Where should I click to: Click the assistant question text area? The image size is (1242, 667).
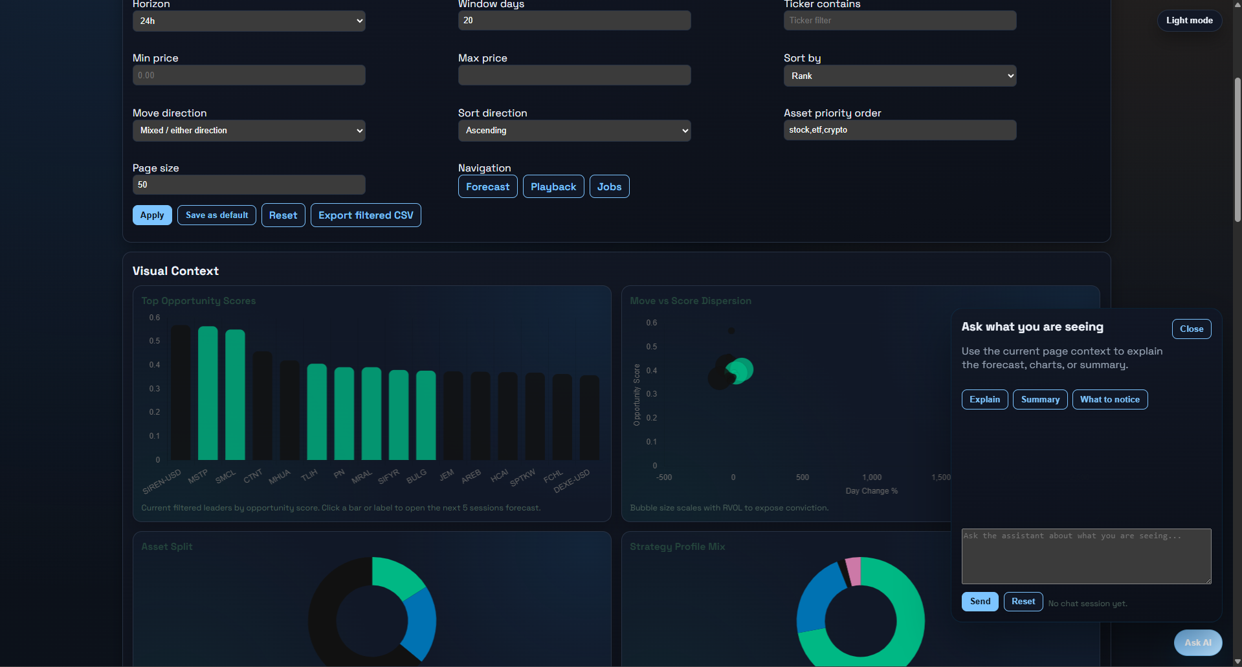pyautogui.click(x=1086, y=556)
